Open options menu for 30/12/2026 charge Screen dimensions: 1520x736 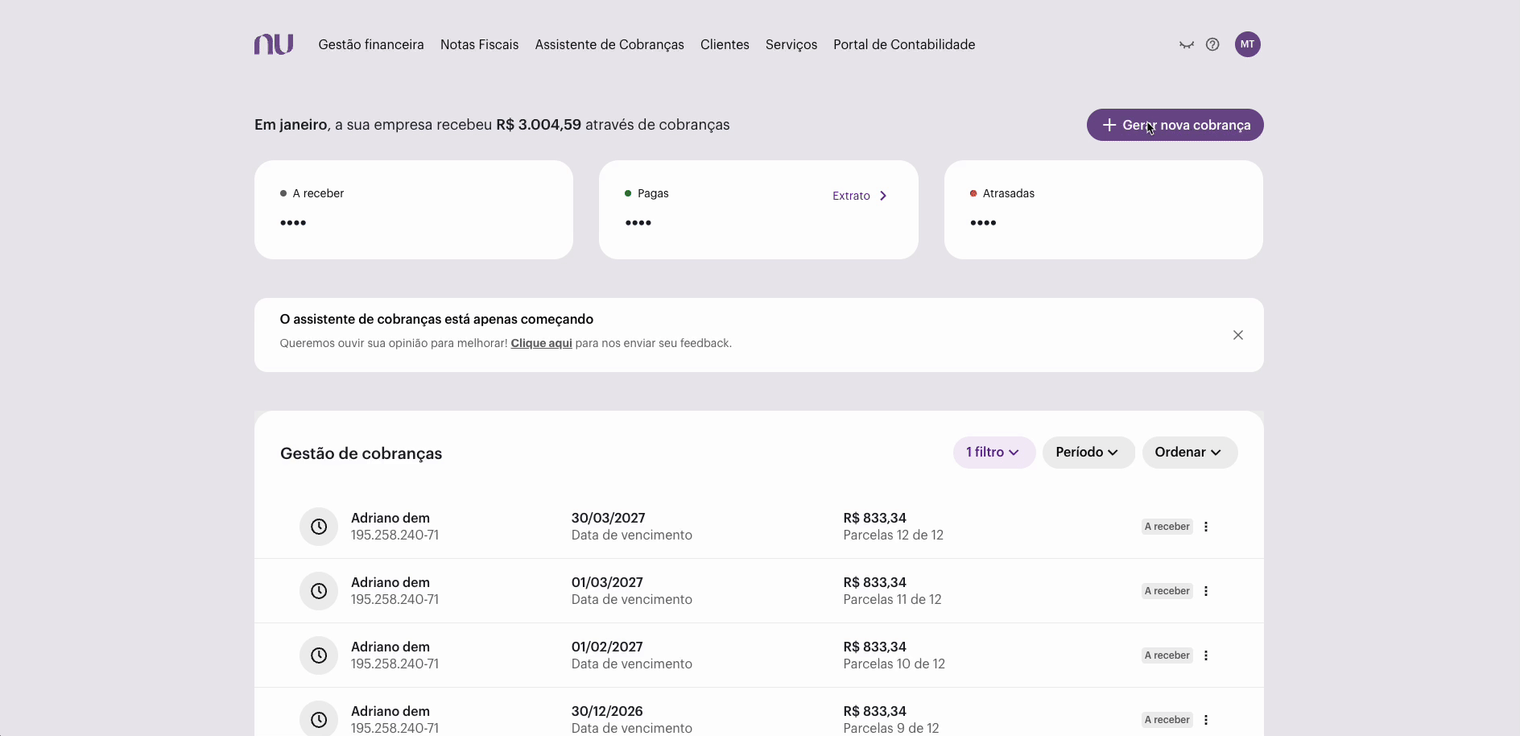click(x=1206, y=720)
